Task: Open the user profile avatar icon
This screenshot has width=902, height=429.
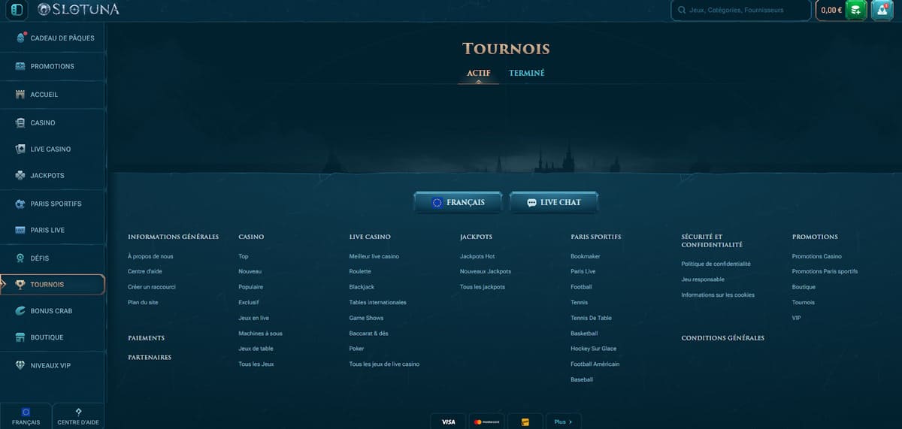Action: pyautogui.click(x=882, y=10)
